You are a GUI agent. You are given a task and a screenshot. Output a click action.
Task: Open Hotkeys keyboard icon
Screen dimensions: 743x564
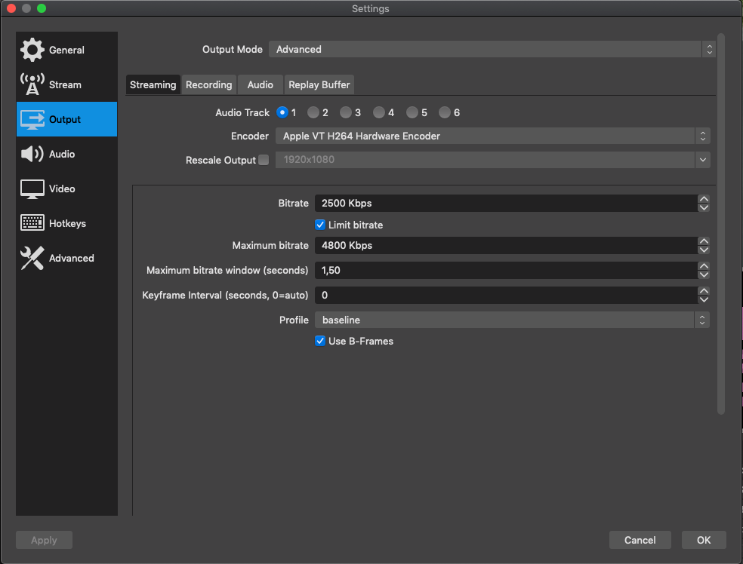(32, 223)
